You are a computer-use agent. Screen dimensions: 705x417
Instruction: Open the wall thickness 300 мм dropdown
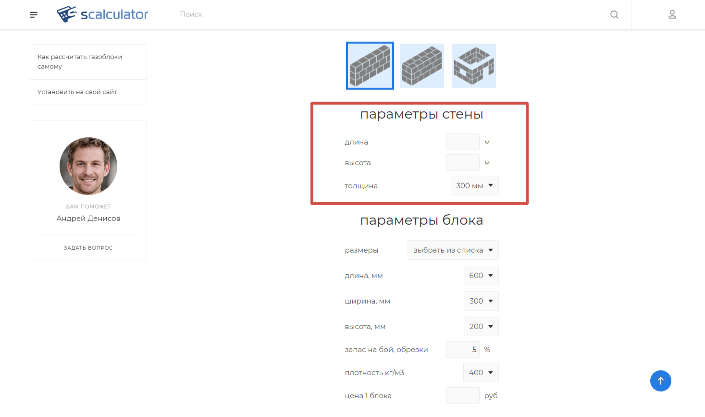tap(474, 185)
